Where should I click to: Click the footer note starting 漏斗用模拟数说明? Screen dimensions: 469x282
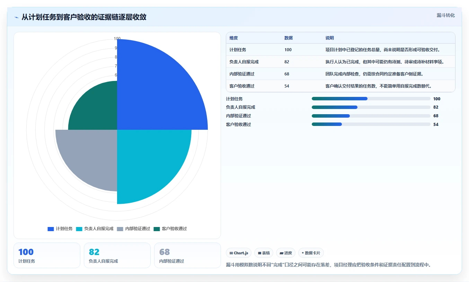[328, 265]
